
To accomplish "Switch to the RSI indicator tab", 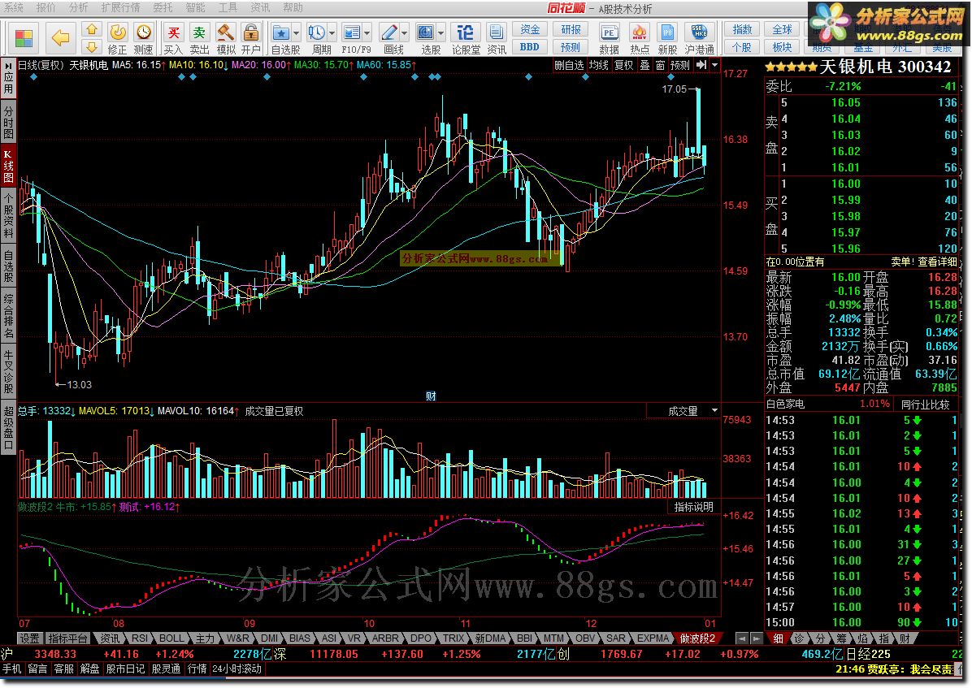I will click(140, 638).
